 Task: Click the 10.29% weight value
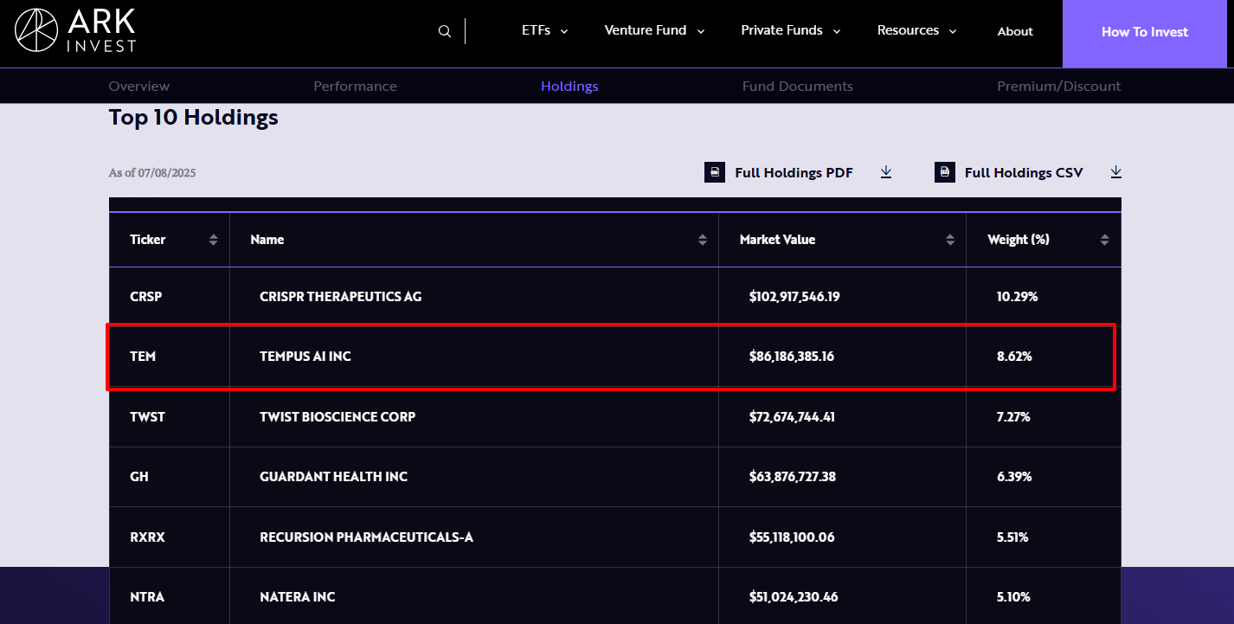1017,297
